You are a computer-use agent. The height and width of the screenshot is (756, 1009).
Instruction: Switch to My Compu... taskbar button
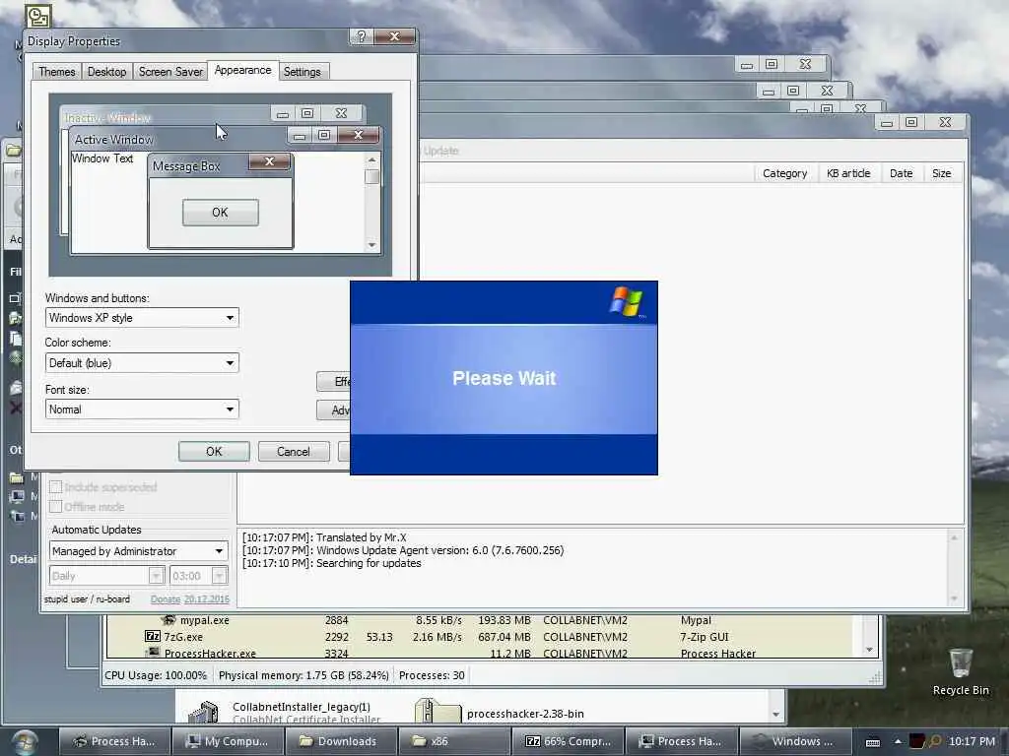coord(228,741)
